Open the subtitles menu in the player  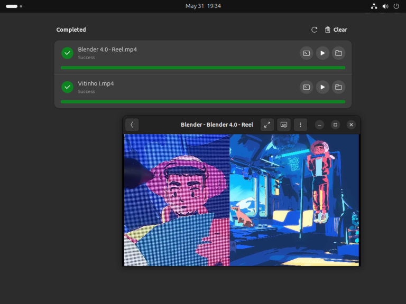pyautogui.click(x=284, y=125)
